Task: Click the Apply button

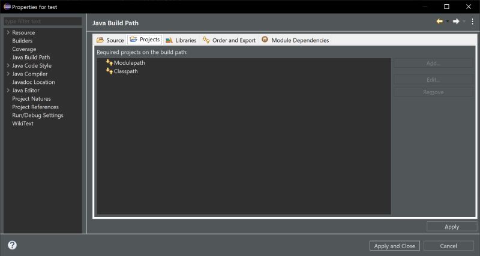Action: [452, 227]
